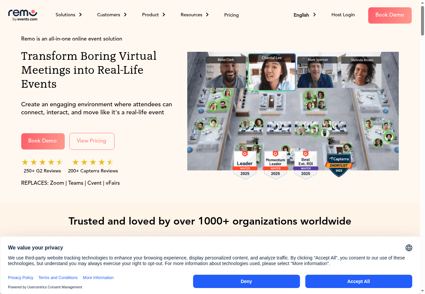This screenshot has width=425, height=294.
Task: Open the English language selector
Action: point(305,15)
